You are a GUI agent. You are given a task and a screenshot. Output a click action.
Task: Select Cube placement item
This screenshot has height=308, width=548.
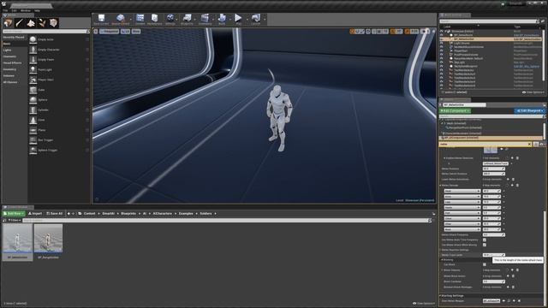[59, 90]
